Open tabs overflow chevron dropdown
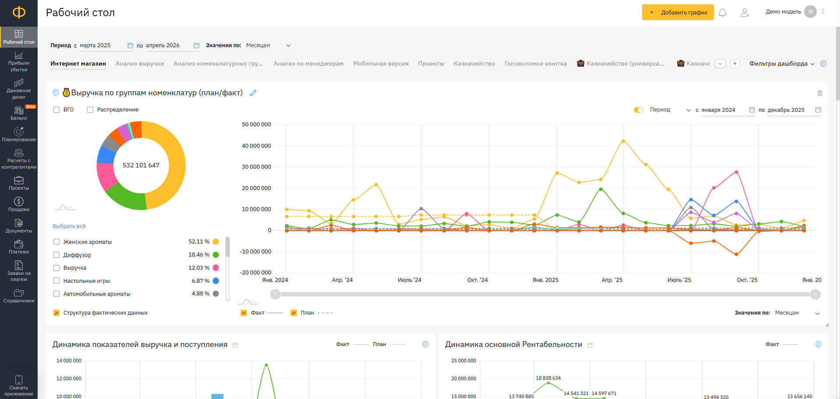Screen dimensions: 840x399 tap(720, 64)
